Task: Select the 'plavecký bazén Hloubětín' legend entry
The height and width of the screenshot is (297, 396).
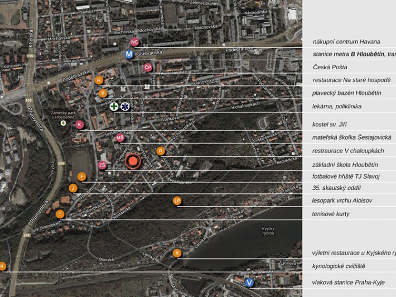Action: 346,93
